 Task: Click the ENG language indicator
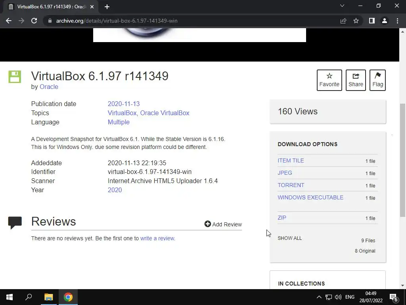click(x=350, y=297)
